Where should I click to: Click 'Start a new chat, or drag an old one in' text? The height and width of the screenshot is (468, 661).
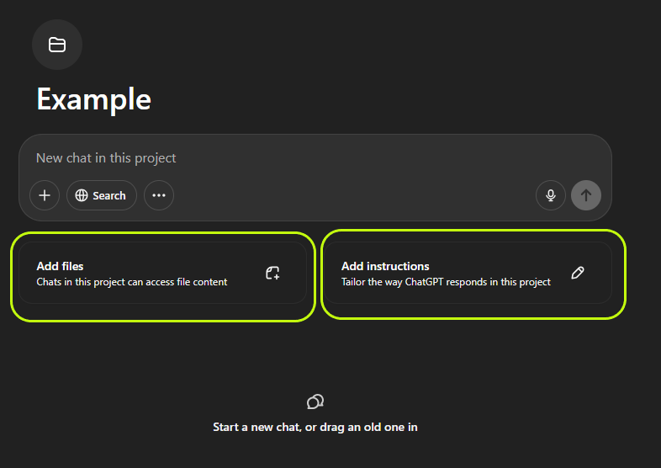(x=315, y=427)
